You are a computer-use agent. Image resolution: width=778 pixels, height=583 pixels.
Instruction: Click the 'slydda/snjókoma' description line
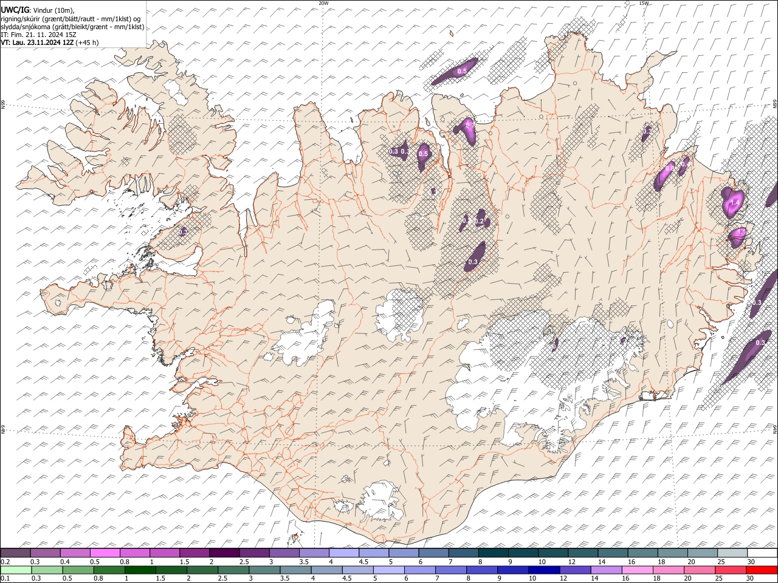[x=72, y=27]
